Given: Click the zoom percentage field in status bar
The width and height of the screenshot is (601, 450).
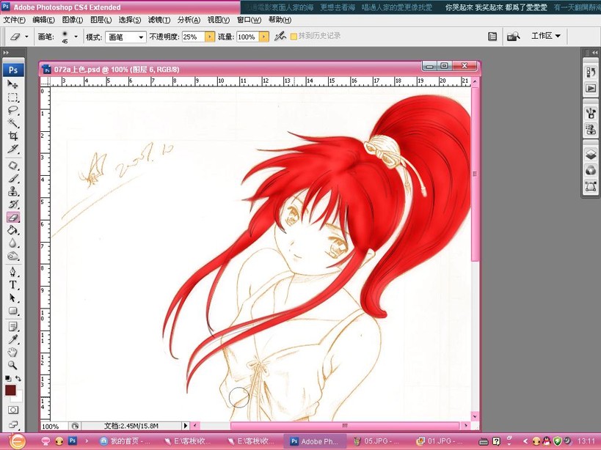Looking at the screenshot, I should (54, 426).
